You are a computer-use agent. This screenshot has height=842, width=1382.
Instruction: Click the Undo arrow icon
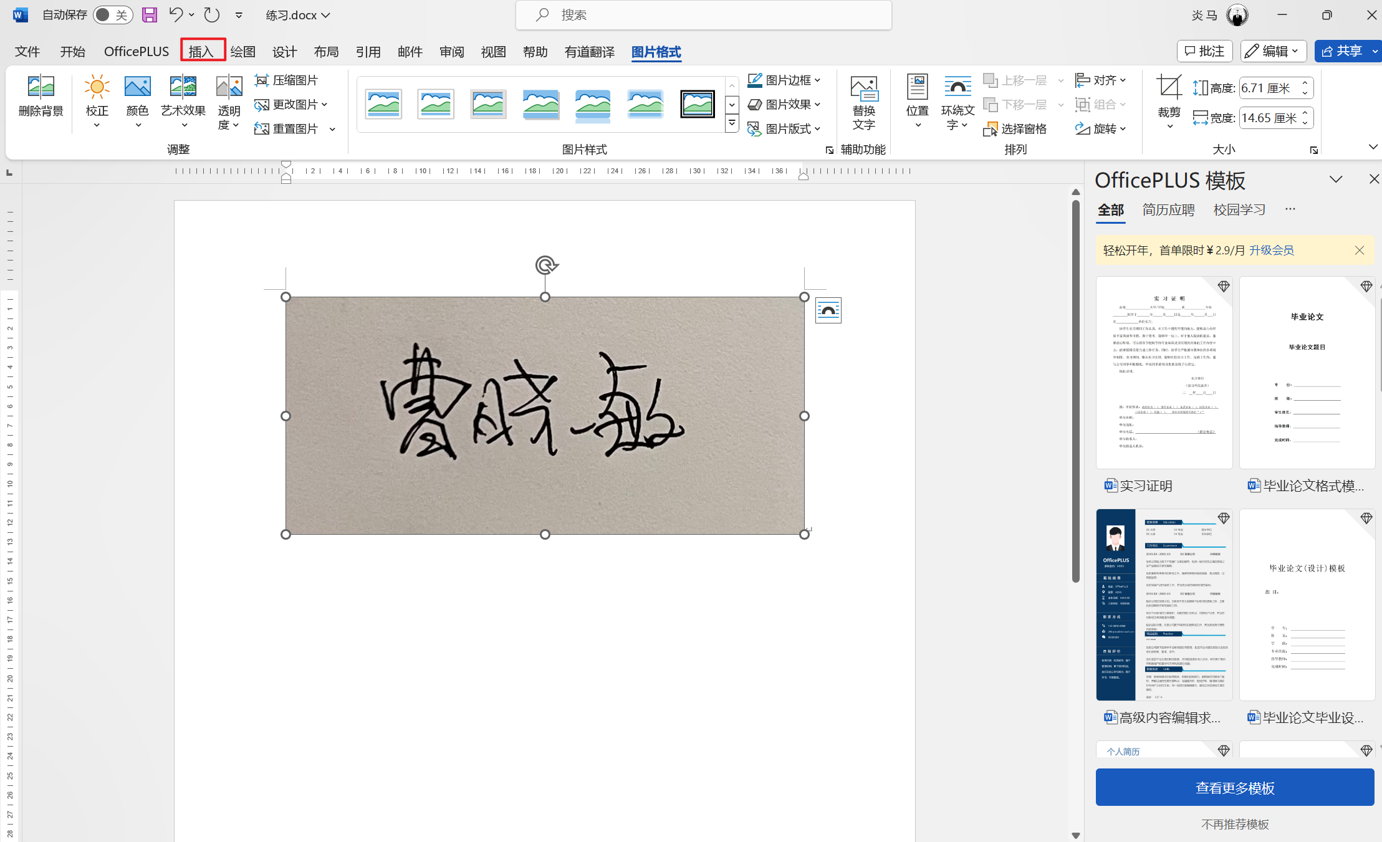176,15
